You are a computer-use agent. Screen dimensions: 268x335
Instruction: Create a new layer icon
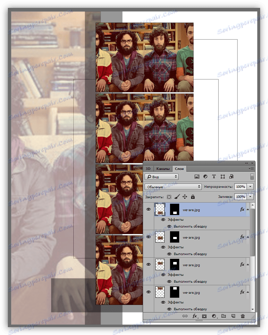[x=233, y=316]
